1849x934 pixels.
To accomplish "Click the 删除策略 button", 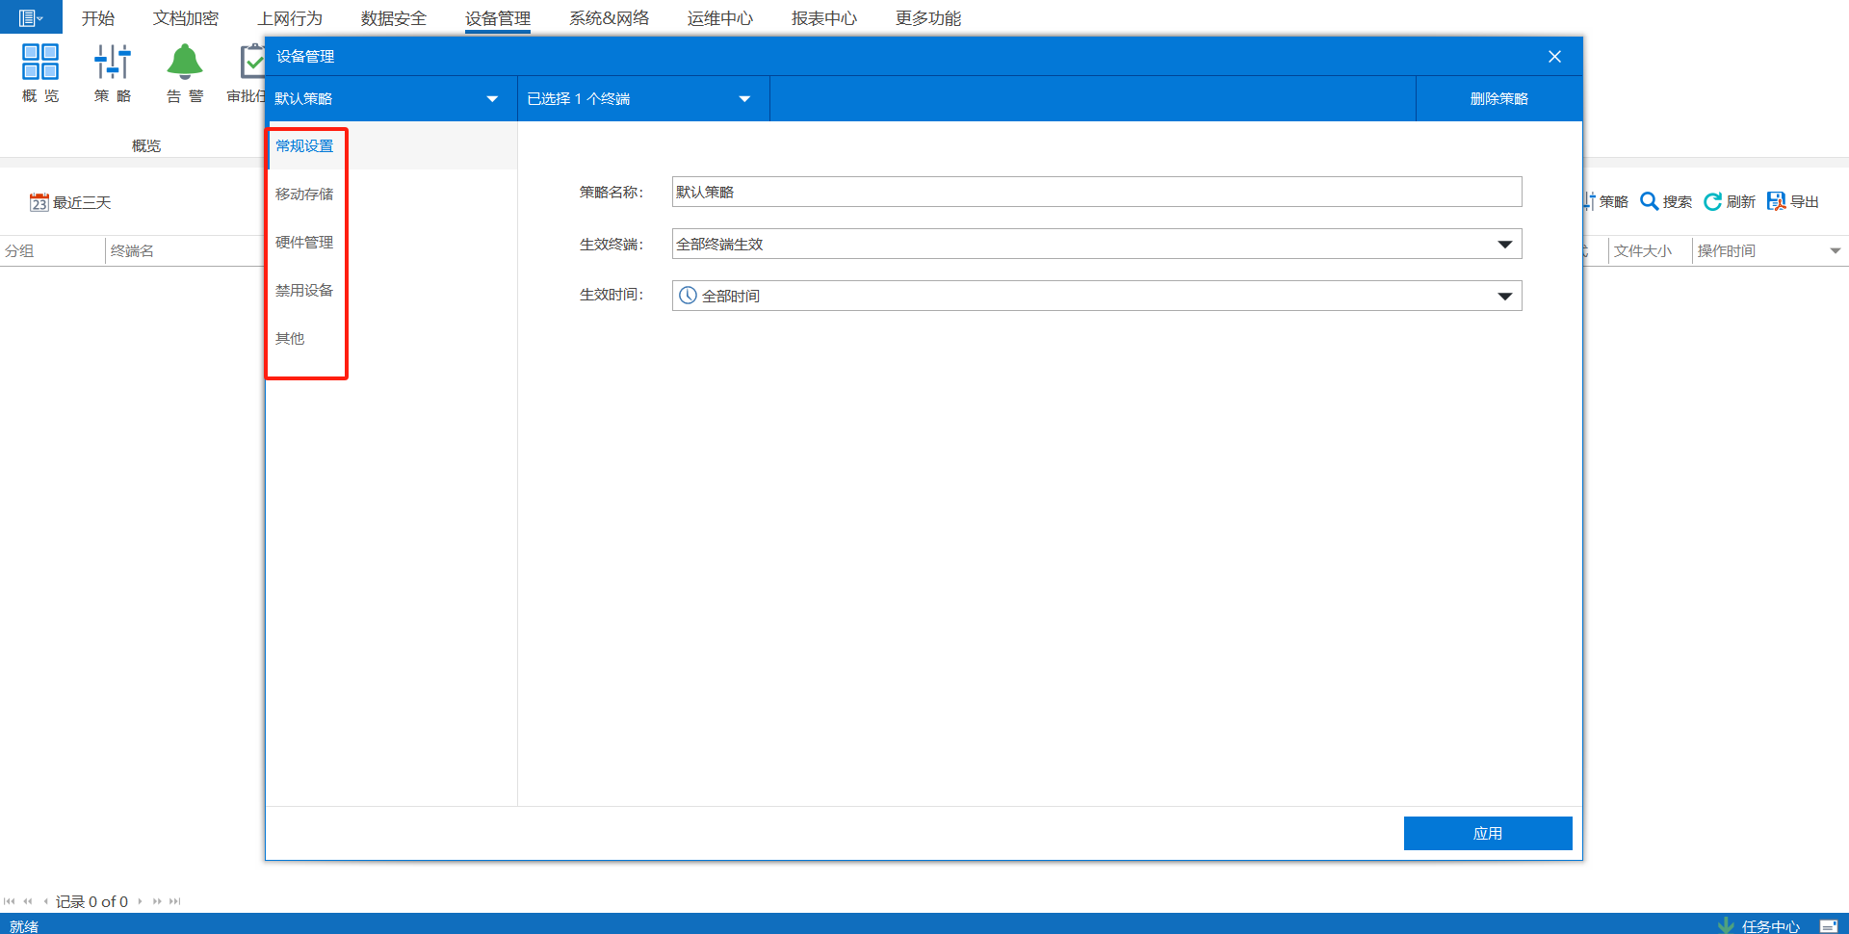I will coord(1498,99).
